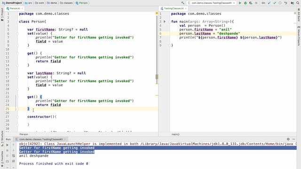Click the 'Person' breadcrumb below left editor
This screenshot has width=301, height=169.
[24, 134]
